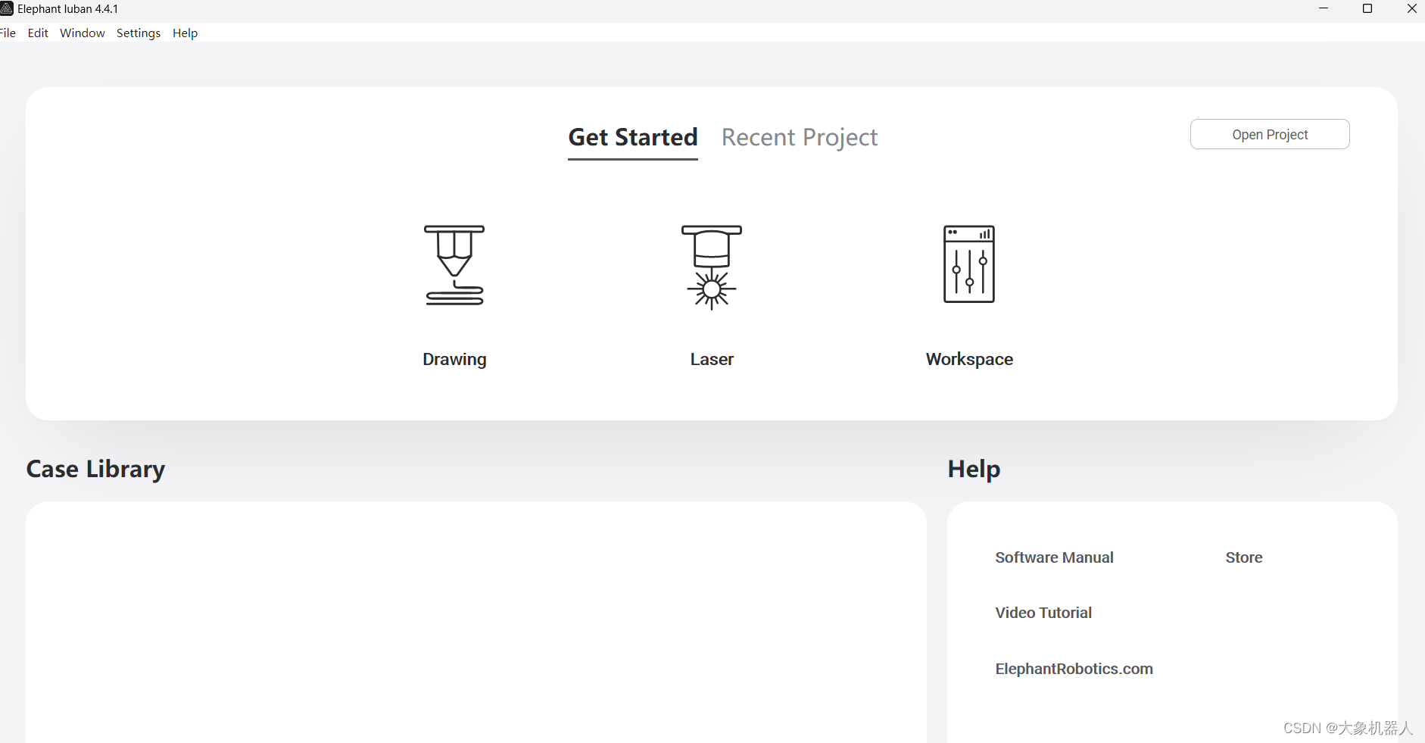Click the Workspace label
Viewport: 1425px width, 743px height.
pos(969,359)
